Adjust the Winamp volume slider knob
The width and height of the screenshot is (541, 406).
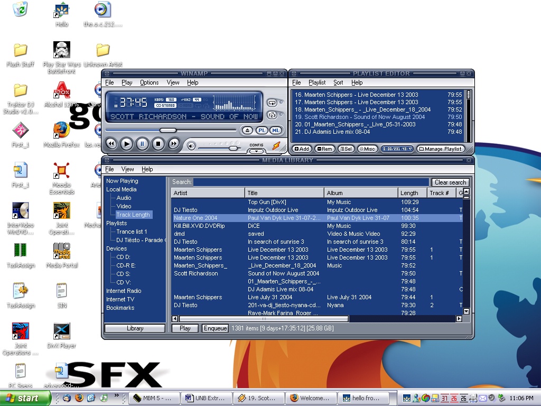click(234, 148)
